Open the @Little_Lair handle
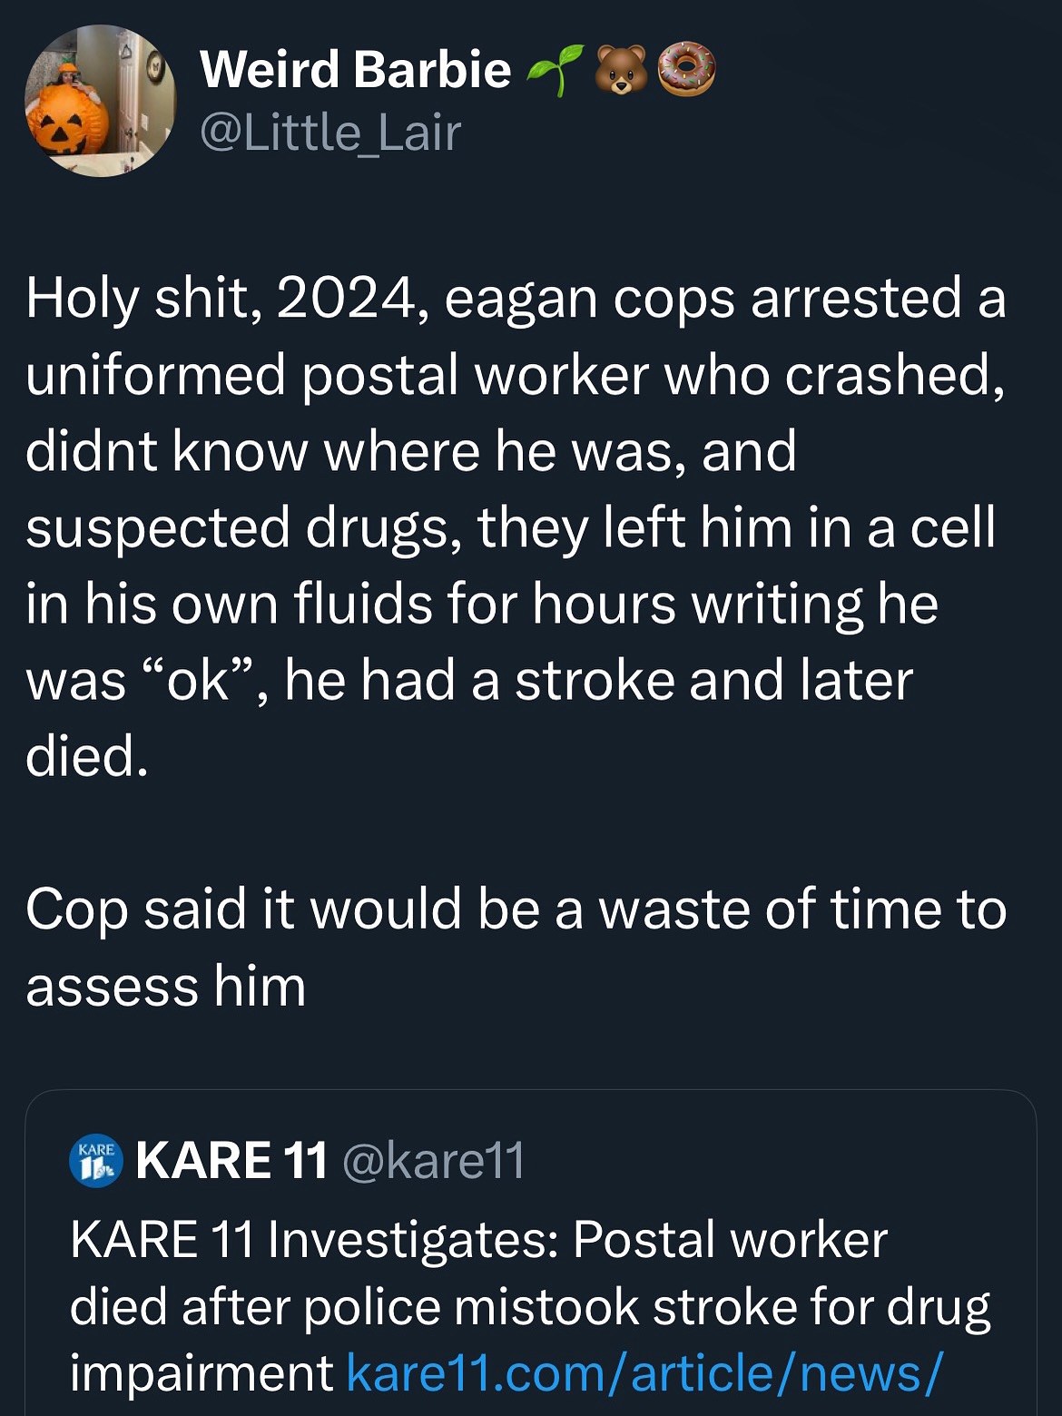Viewport: 1062px width, 1416px height. coord(330,133)
